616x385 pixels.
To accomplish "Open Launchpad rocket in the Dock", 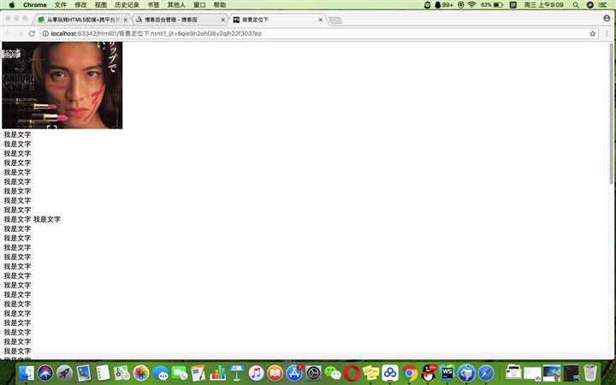I will (64, 373).
